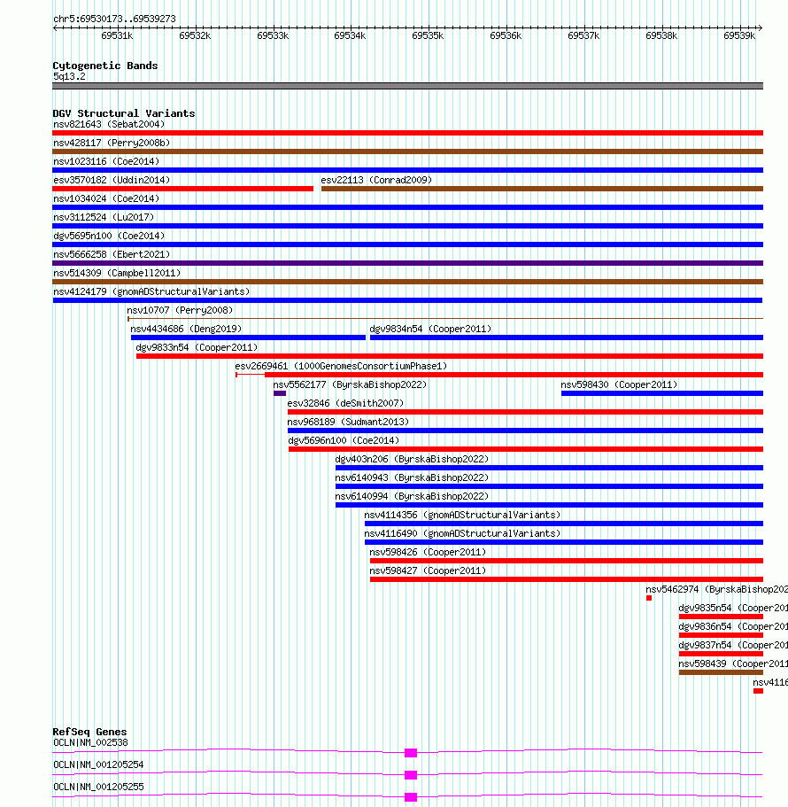Screen dimensions: 788x807
Task: Click the 69539k ruler tick label
Action: pos(739,35)
